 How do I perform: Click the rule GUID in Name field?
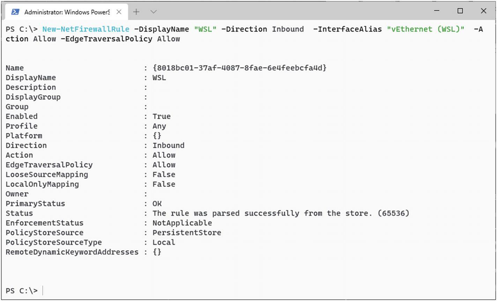coord(239,68)
